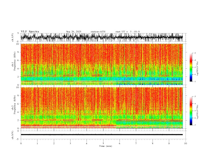Click the upper PSD color scale bar

tap(191, 67)
